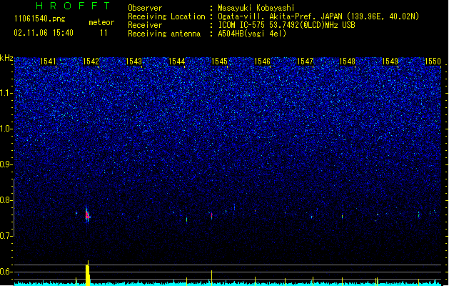Click the 0.6 frequency axis label
The height and width of the screenshot is (286, 449).
(x=6, y=272)
